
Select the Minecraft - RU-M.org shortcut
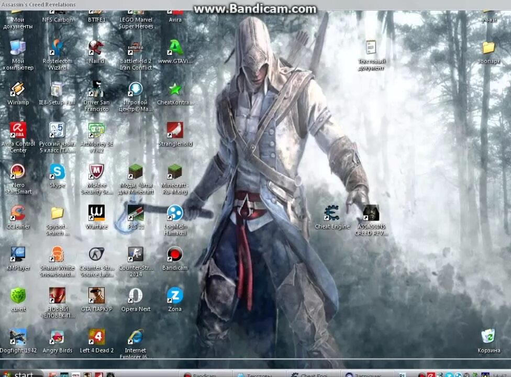pos(175,172)
